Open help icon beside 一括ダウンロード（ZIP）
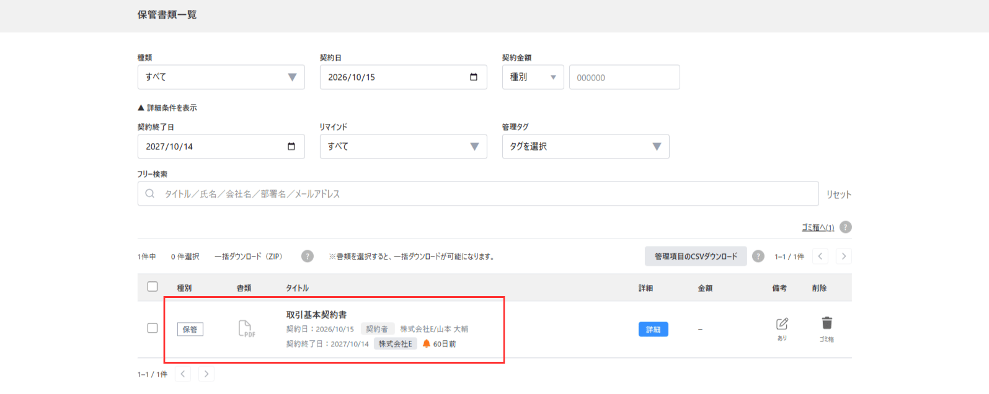Screen dimensions: 989x394 pyautogui.click(x=308, y=256)
